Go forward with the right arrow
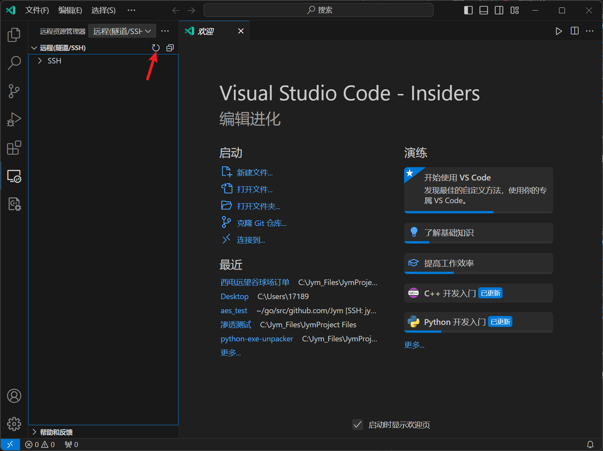The height and width of the screenshot is (451, 603). tap(191, 10)
